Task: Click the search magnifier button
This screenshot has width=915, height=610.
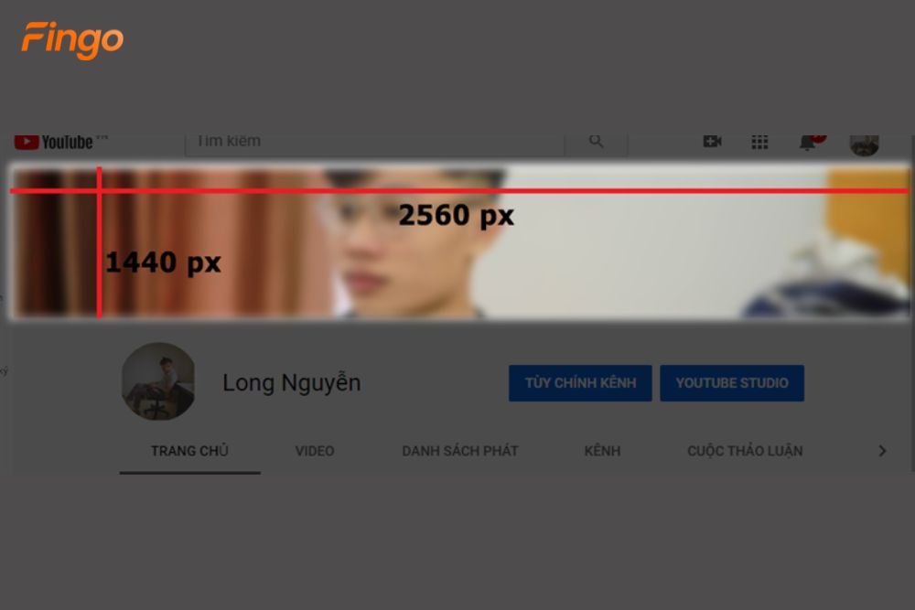Action: coord(596,142)
